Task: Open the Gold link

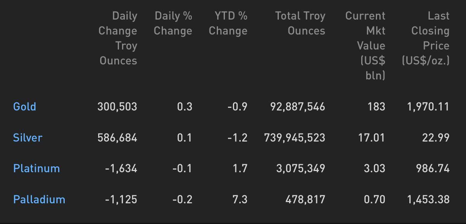Action: [x=25, y=107]
